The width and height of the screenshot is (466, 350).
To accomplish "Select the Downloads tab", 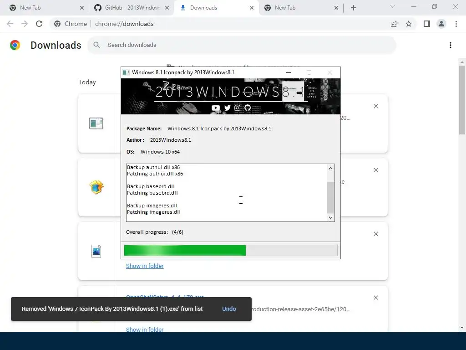I will [216, 8].
